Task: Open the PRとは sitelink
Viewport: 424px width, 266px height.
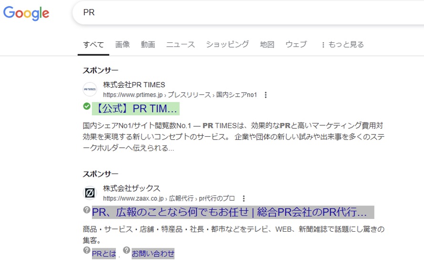Action: (104, 254)
